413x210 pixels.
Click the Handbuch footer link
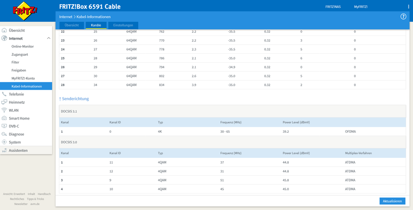(x=44, y=194)
